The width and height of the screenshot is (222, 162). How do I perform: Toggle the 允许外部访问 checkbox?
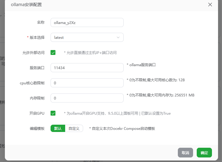[53, 52]
